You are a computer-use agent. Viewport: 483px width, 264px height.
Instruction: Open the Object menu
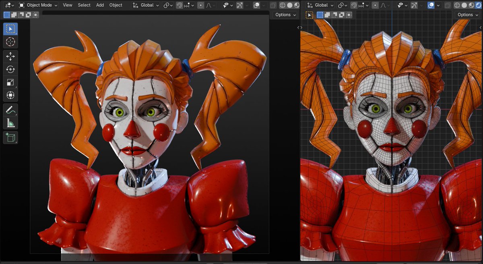pyautogui.click(x=116, y=5)
